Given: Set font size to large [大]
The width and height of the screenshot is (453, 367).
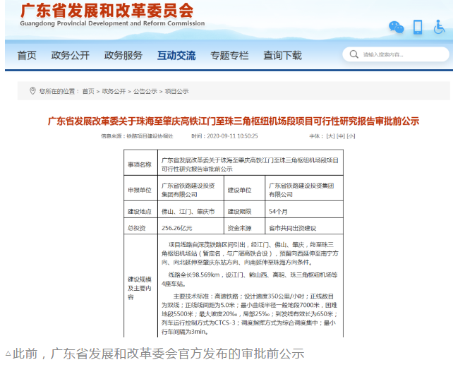Looking at the screenshot, I should pyautogui.click(x=330, y=136).
